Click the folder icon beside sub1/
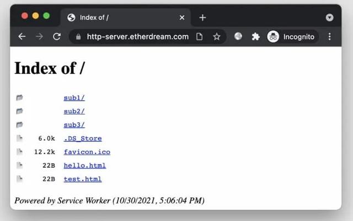The height and width of the screenshot is (221, 353). pyautogui.click(x=20, y=98)
